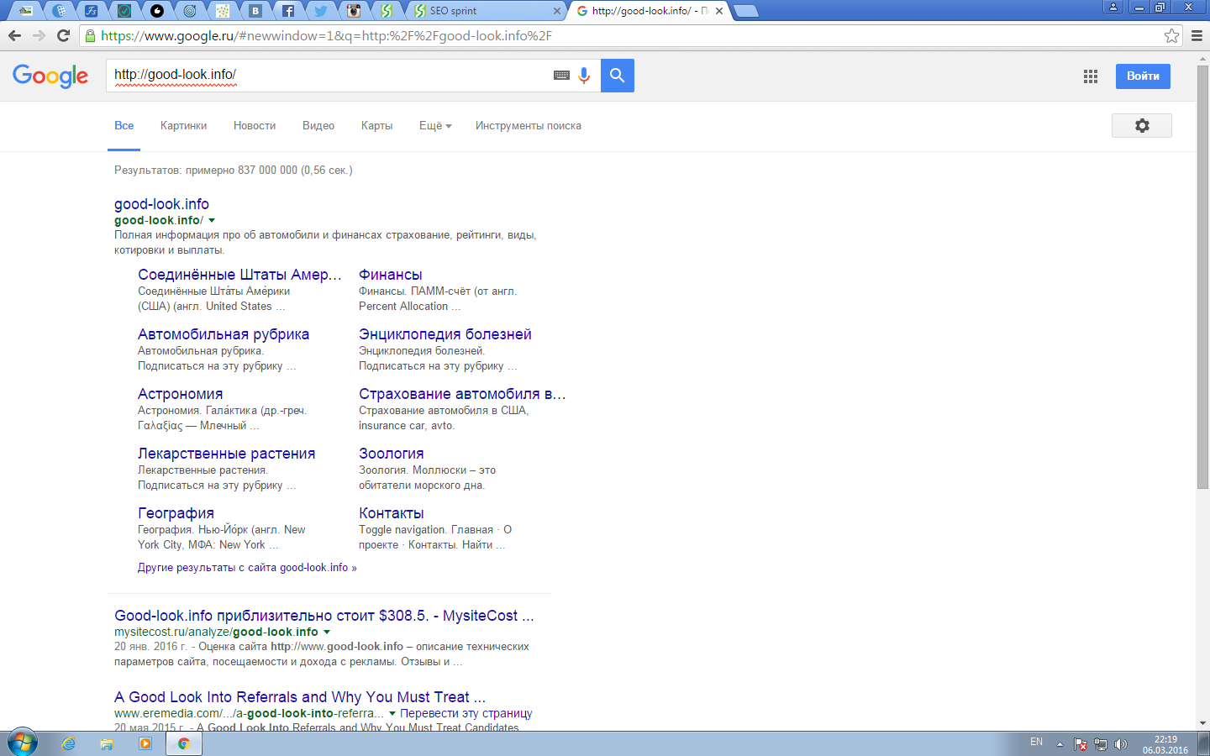
Task: Open the Google apps grid
Action: click(1091, 76)
